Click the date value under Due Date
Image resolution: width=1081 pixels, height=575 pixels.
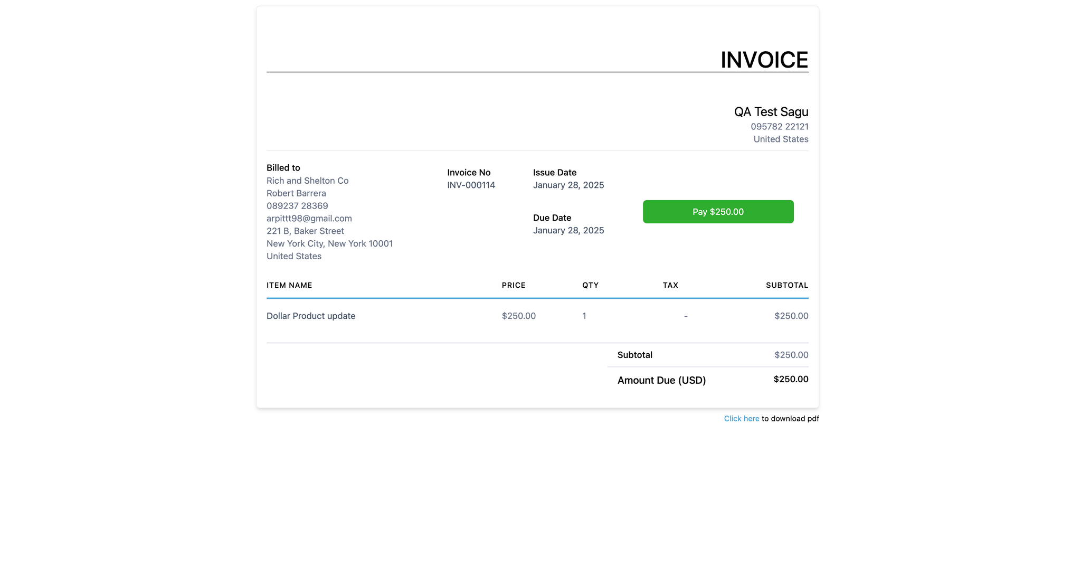[568, 231]
